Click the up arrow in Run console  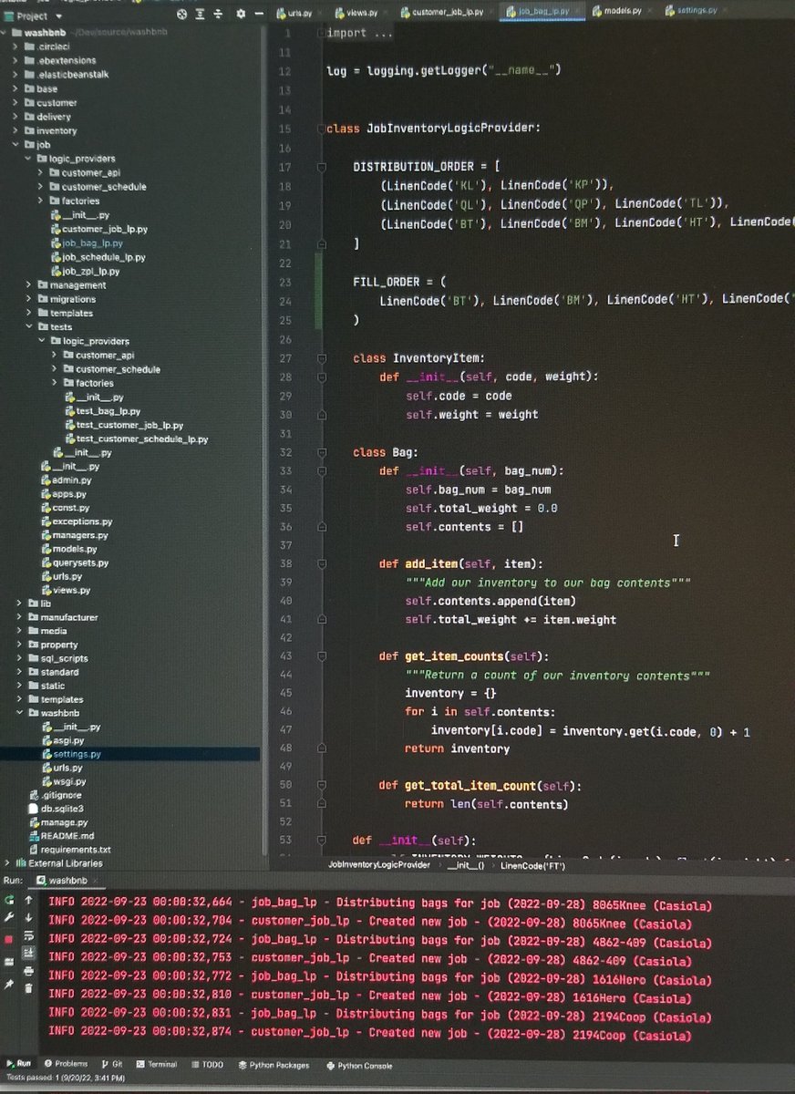click(x=29, y=900)
